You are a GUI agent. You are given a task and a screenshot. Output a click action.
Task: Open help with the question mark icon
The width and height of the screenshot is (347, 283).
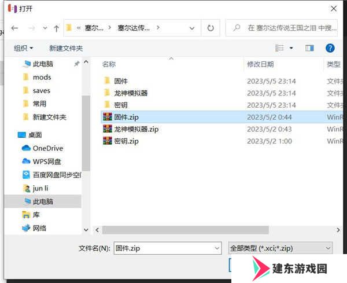pos(330,48)
